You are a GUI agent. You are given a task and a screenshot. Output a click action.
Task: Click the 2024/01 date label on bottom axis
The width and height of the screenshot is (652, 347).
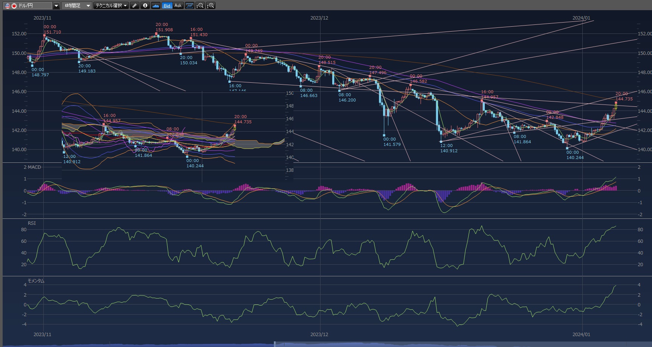581,334
